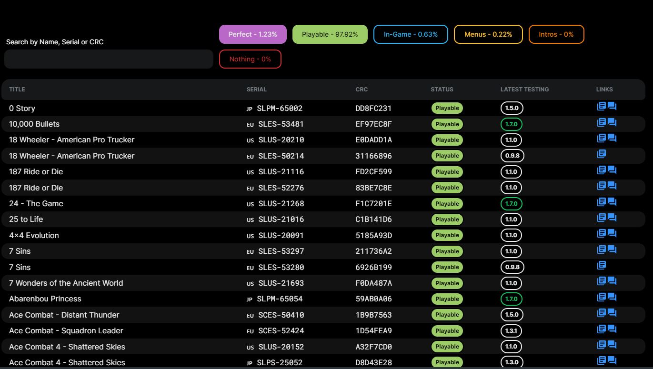Open wiki icon in SLES-52276 row

coord(602,186)
